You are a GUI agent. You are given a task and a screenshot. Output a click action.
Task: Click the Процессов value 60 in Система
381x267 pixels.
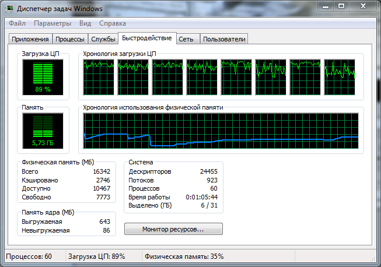(214, 188)
